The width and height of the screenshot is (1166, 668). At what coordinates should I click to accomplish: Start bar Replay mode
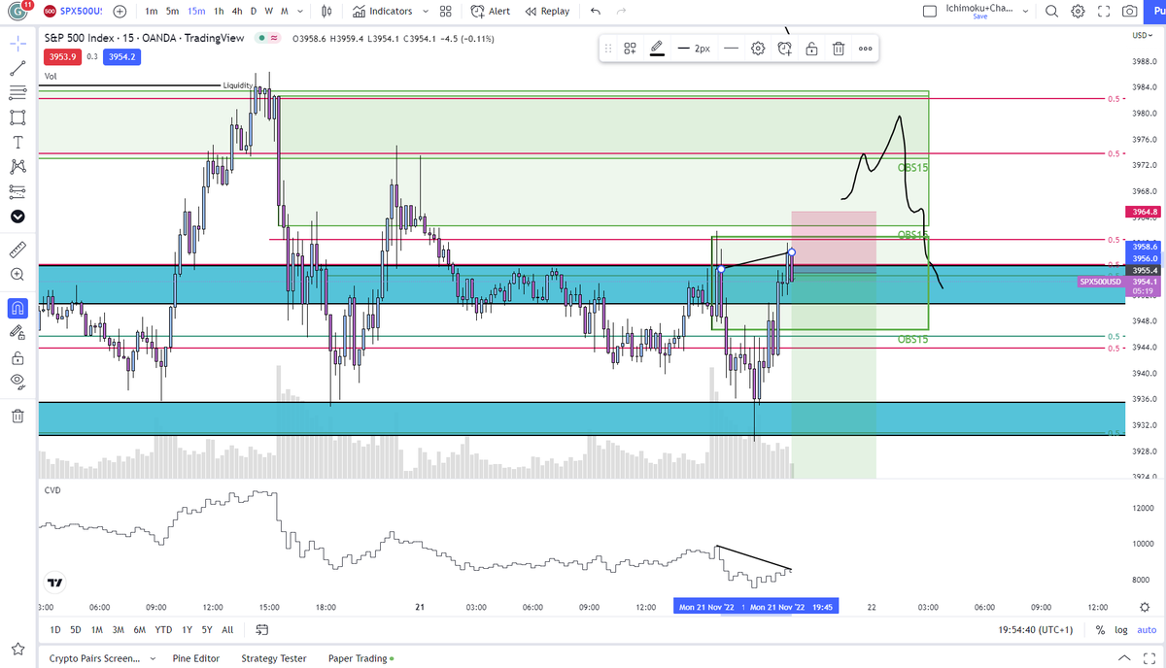[x=547, y=12]
